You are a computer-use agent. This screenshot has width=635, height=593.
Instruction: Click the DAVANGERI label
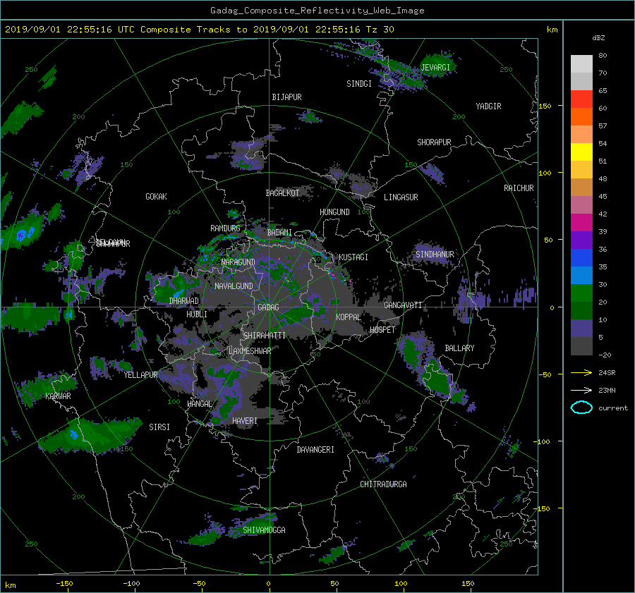(315, 450)
